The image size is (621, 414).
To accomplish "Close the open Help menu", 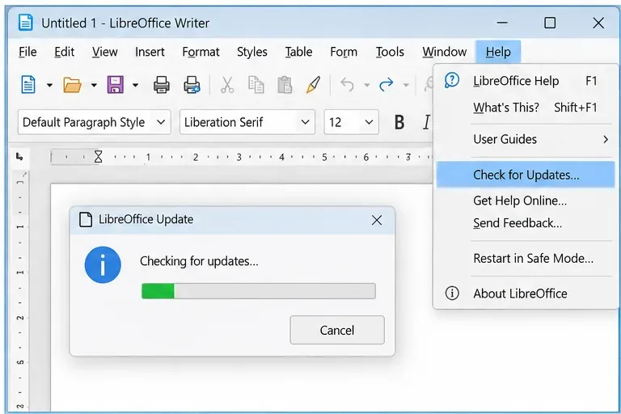I will pyautogui.click(x=498, y=52).
